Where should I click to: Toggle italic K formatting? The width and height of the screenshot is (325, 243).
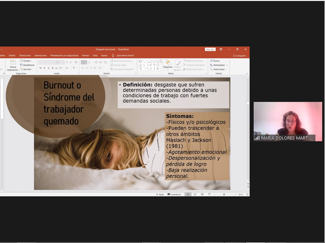point(45,68)
